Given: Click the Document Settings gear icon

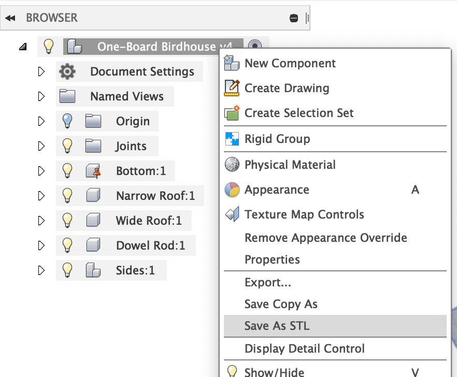Looking at the screenshot, I should tap(67, 71).
